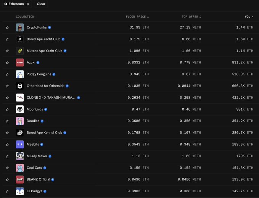Click the Clear filters button
This screenshot has height=198, width=259.
(41, 4)
